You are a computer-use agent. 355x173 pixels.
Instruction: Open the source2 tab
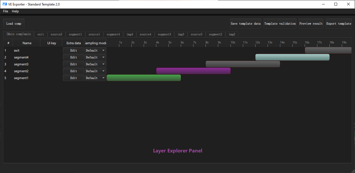[56, 34]
